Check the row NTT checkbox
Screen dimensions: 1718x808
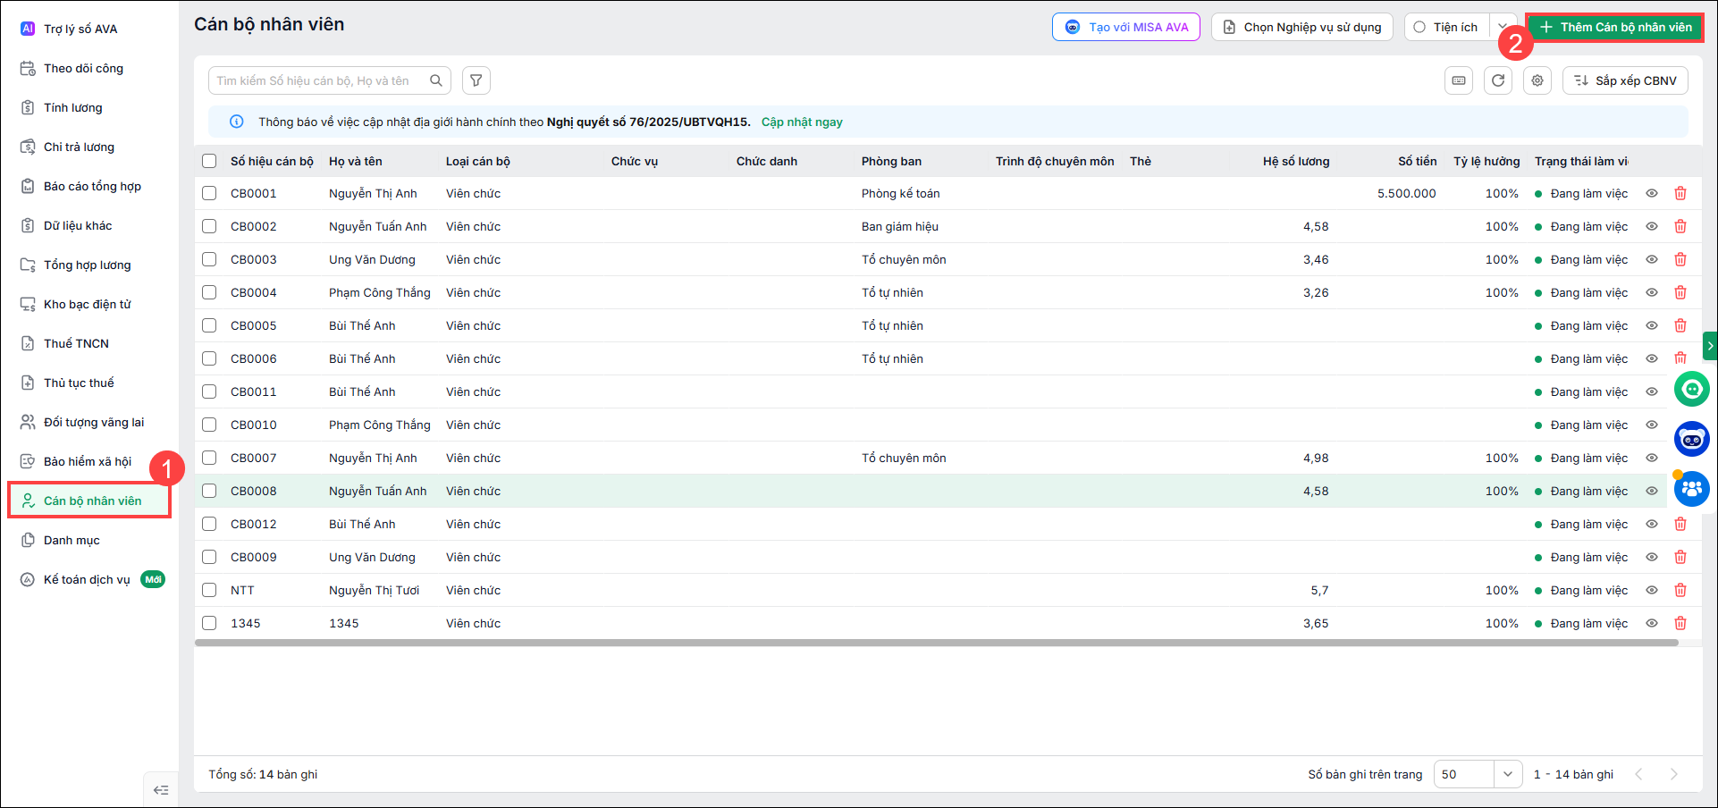pyautogui.click(x=209, y=590)
